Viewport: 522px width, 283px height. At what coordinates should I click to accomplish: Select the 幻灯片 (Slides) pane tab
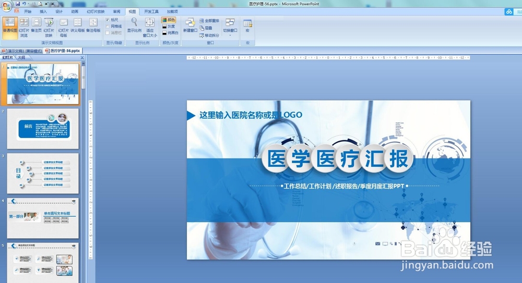(8, 57)
